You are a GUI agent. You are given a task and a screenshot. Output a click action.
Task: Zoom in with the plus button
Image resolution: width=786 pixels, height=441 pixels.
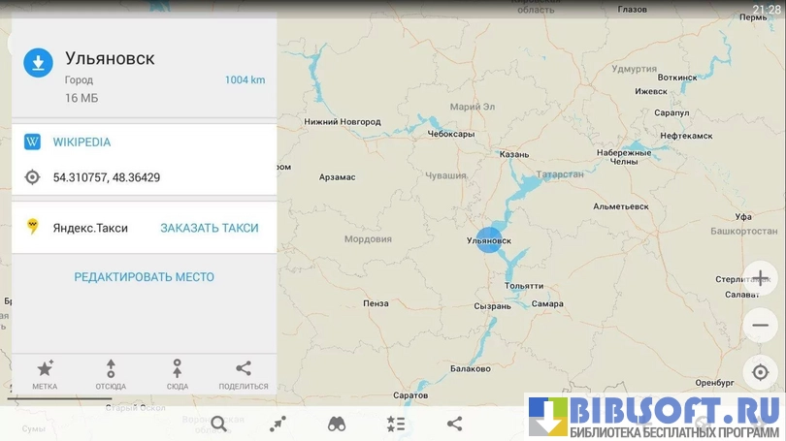click(760, 277)
